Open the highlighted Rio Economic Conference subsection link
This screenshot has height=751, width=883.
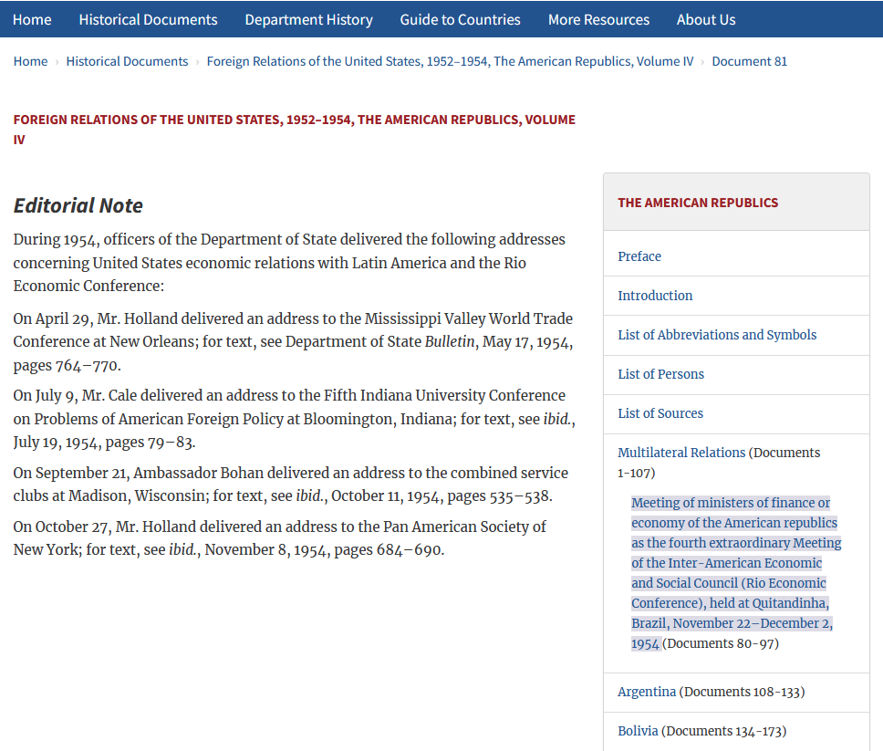click(x=736, y=573)
